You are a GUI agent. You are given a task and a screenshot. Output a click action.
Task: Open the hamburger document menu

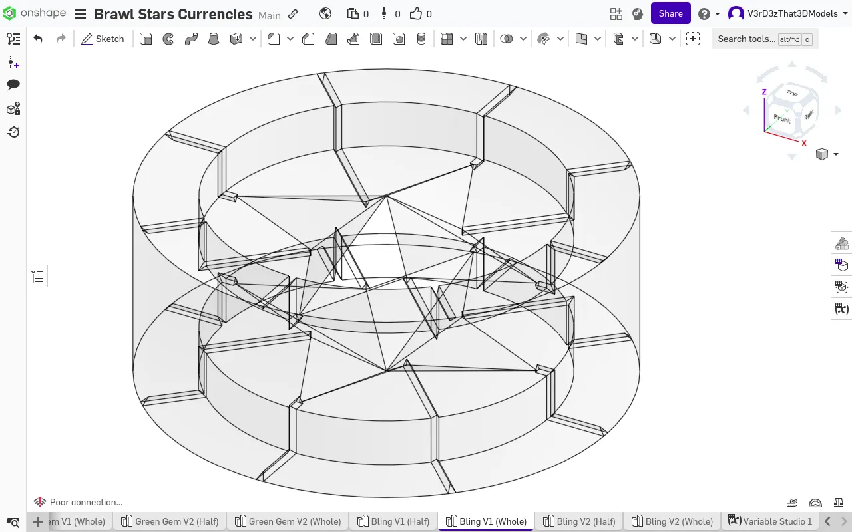coord(81,13)
